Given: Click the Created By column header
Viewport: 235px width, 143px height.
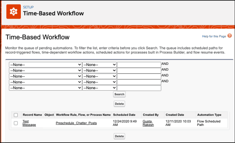Looking at the screenshot, I should click(150, 115).
